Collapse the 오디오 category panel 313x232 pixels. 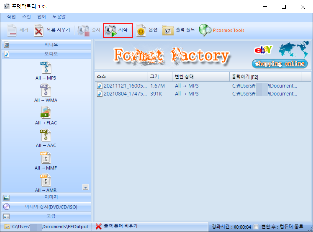point(46,54)
